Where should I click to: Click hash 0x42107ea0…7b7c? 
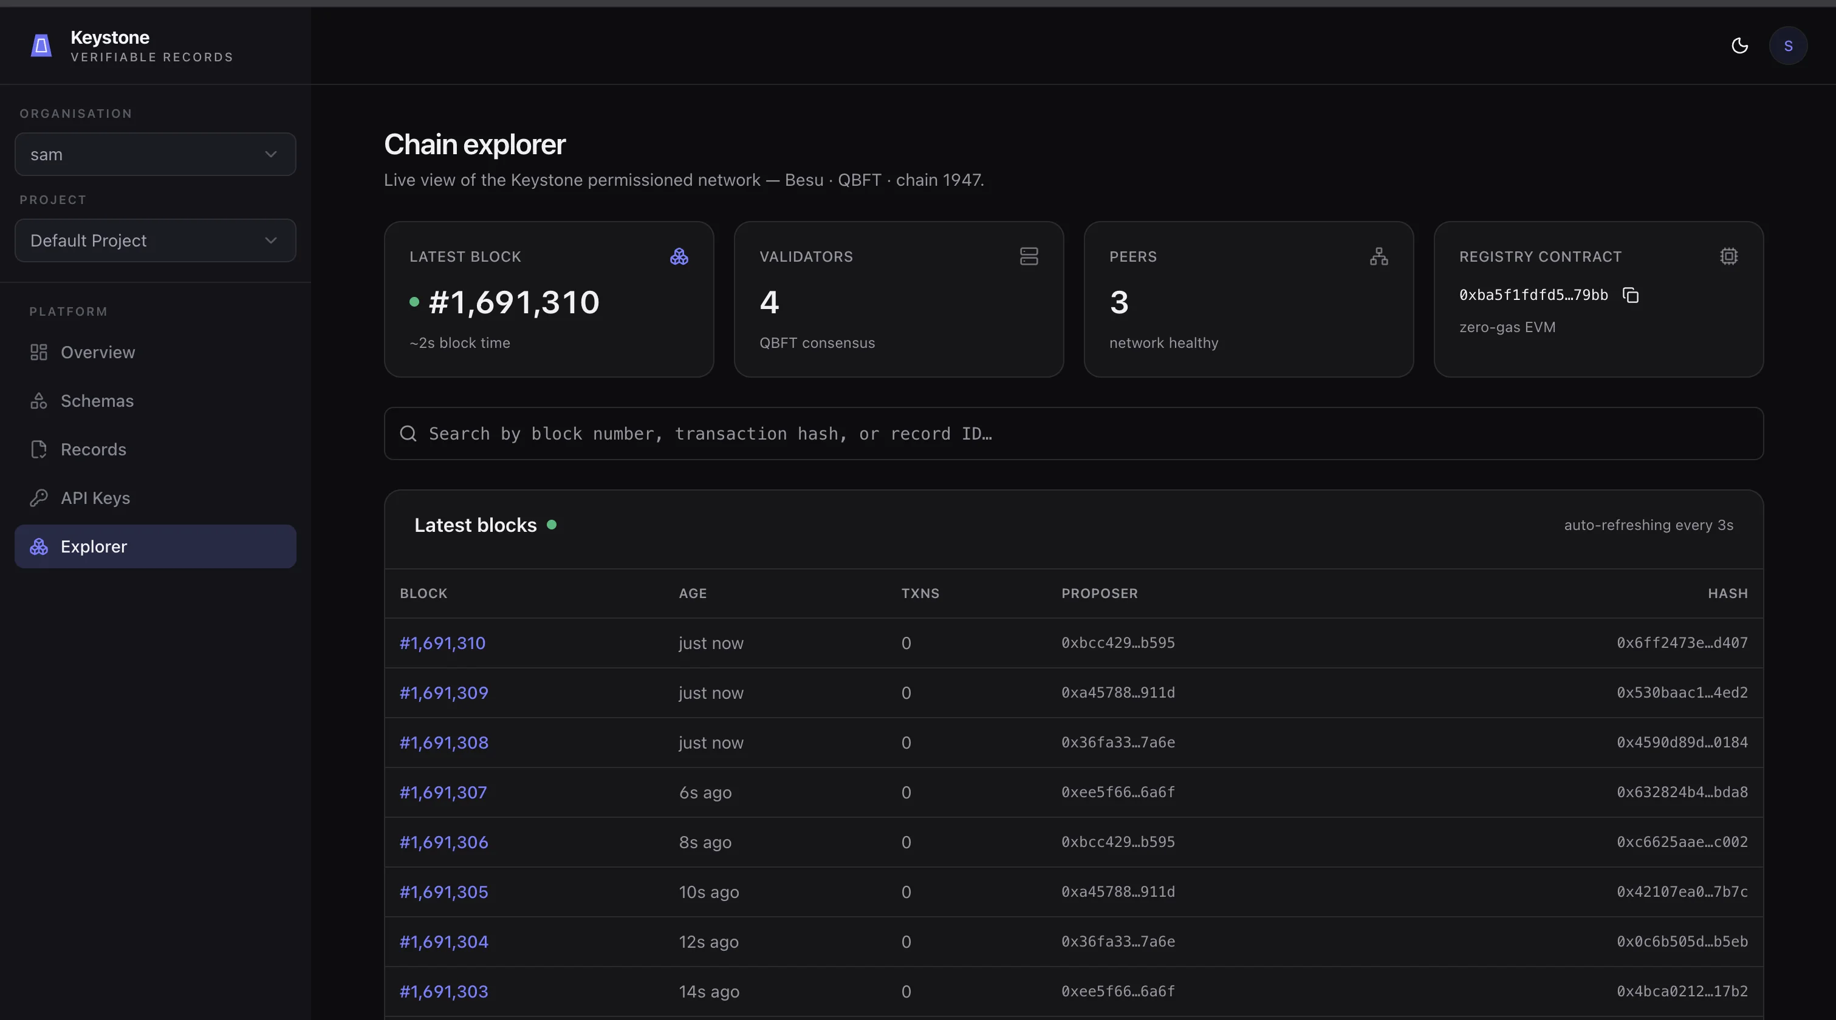tap(1682, 892)
